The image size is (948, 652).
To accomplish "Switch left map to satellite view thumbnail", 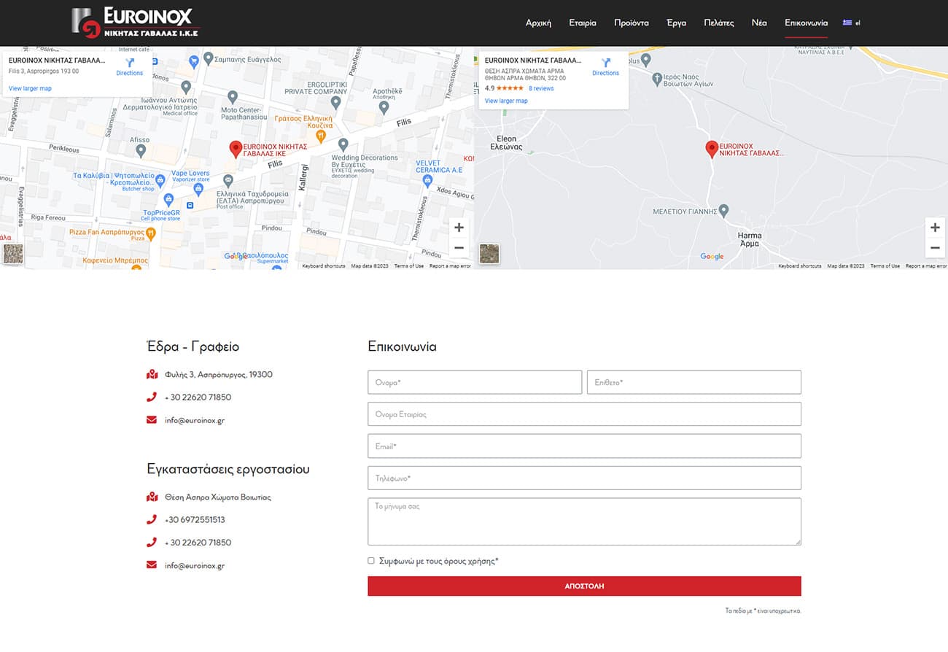I will [13, 254].
